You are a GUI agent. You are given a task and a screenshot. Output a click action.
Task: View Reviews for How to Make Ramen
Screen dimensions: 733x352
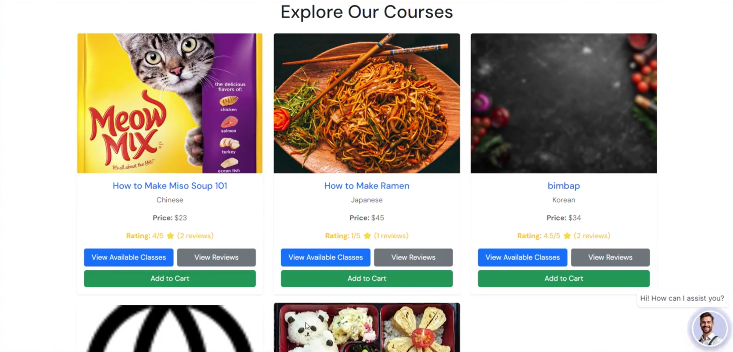(x=413, y=257)
